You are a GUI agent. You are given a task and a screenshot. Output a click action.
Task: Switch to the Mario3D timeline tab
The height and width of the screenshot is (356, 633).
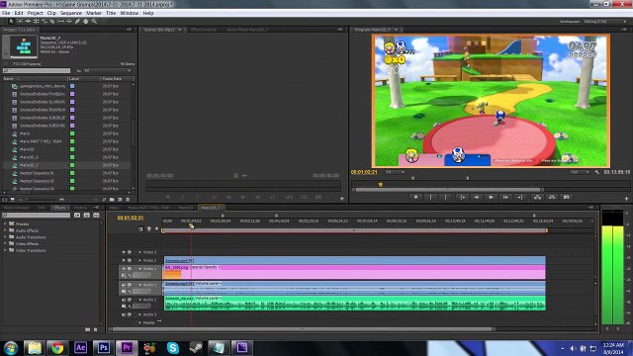pos(186,208)
